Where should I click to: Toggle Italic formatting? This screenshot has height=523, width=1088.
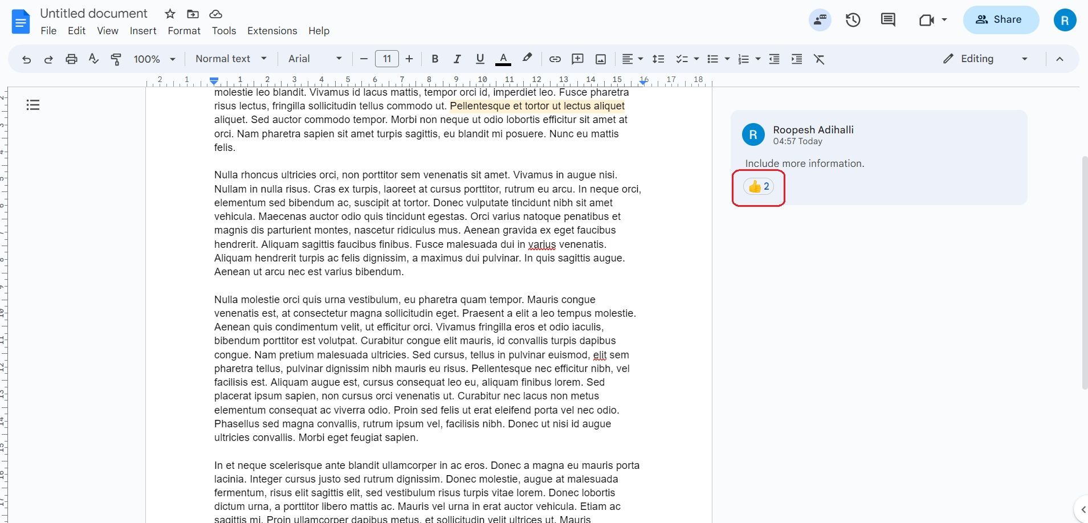coord(457,59)
